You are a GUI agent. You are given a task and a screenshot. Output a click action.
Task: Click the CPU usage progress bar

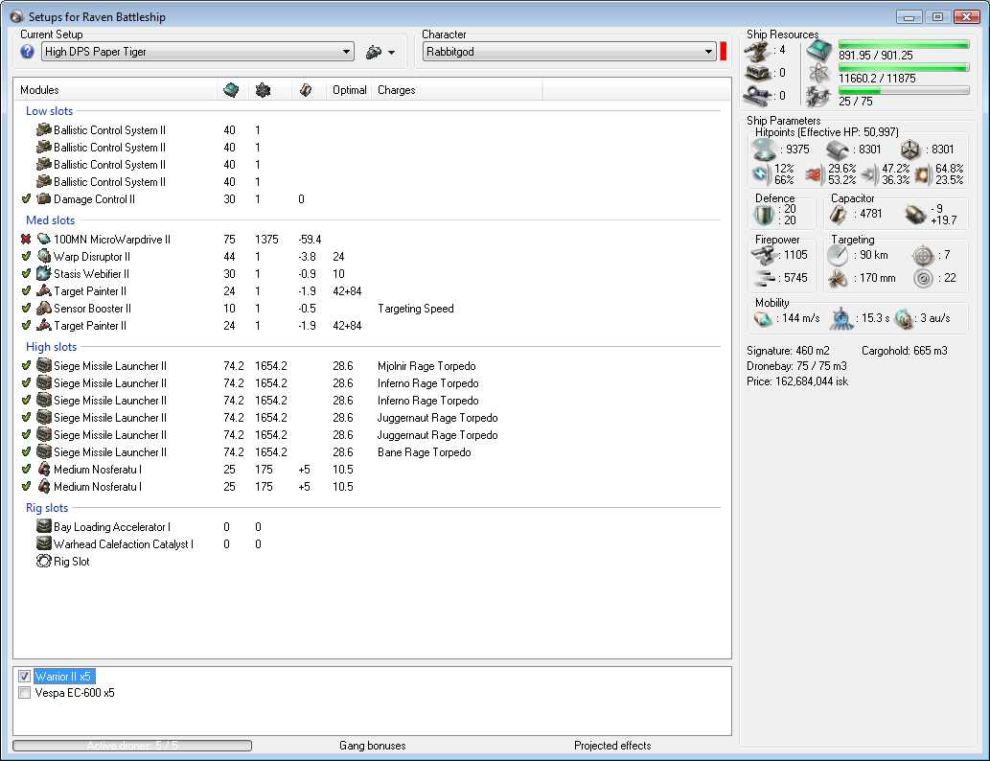pyautogui.click(x=904, y=45)
